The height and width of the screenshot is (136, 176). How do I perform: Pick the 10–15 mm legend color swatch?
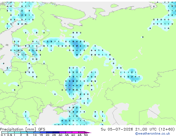pos(37,132)
